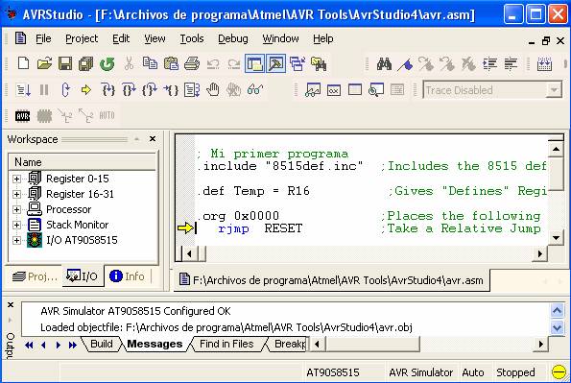571x383 pixels.
Task: Switch to the Info workspace tab
Action: click(x=128, y=276)
